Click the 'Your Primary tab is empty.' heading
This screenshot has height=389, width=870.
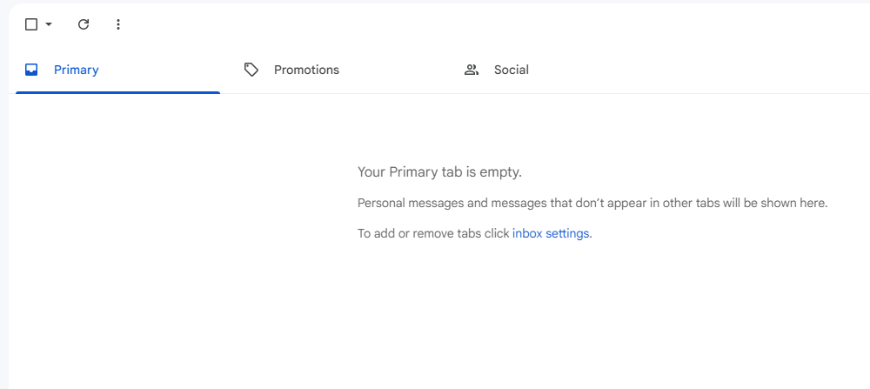point(439,172)
